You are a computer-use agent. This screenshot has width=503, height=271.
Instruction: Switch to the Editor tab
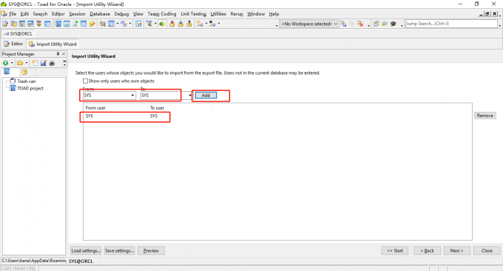click(13, 44)
